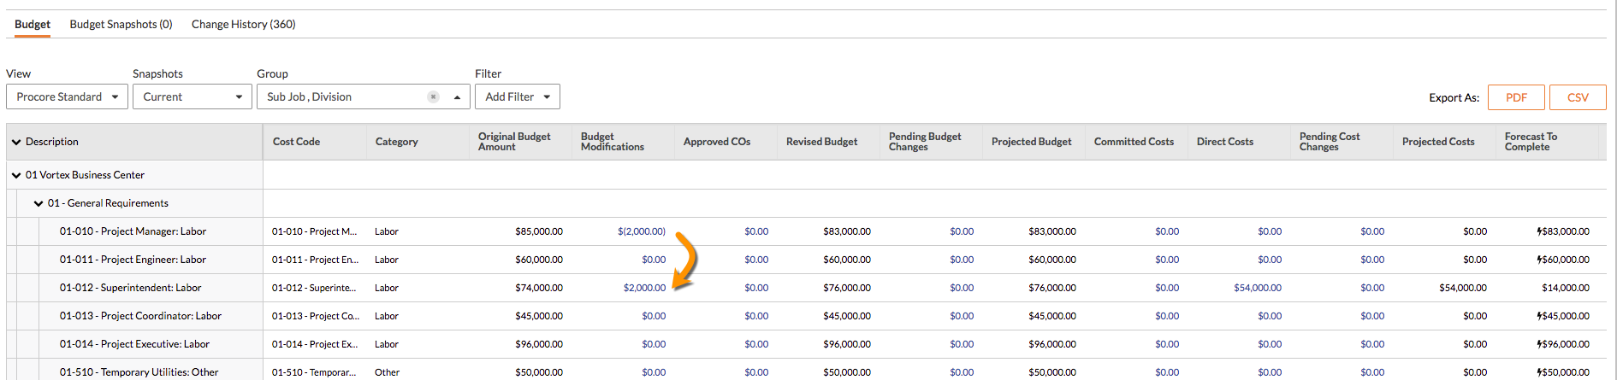Click the $60,000.00 projected budget value
Screen dimensions: 1617x380
click(x=1052, y=260)
